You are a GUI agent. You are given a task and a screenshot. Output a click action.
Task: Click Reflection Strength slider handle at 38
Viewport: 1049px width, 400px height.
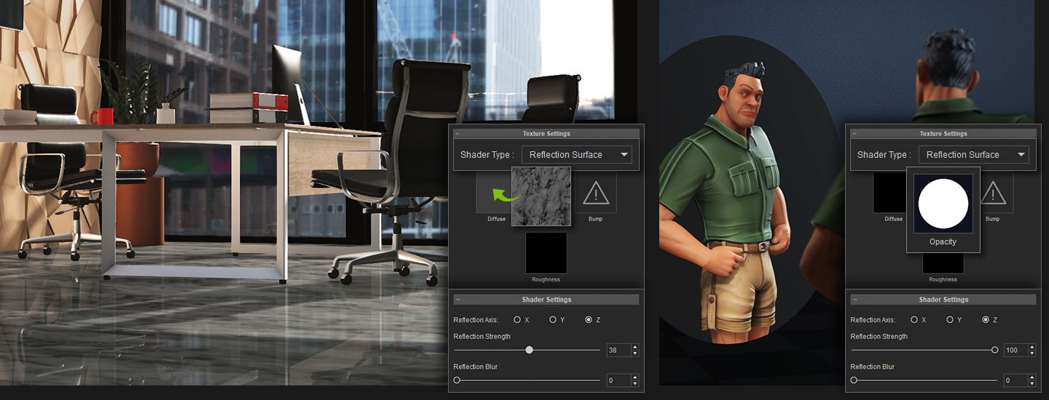point(530,350)
